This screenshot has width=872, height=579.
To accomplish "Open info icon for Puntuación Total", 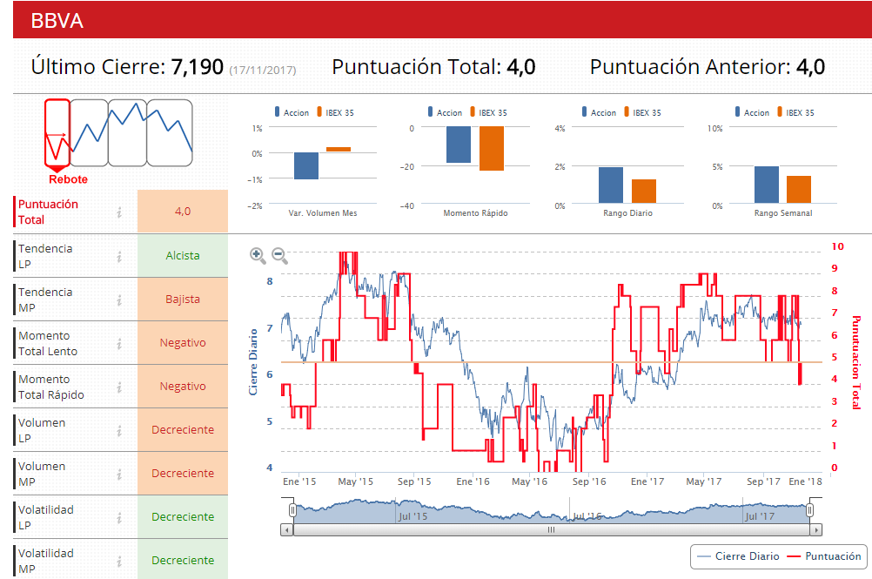I will [x=119, y=212].
